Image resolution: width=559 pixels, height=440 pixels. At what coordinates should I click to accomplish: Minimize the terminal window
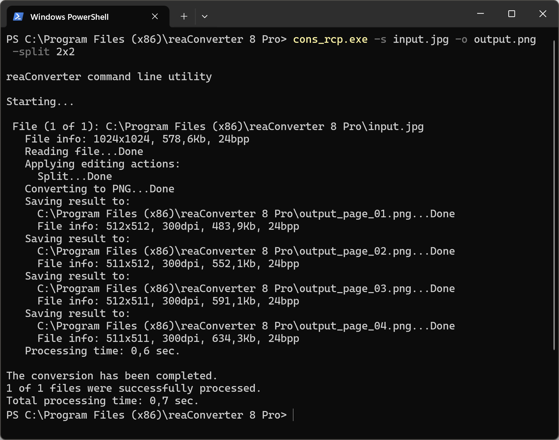coord(480,14)
